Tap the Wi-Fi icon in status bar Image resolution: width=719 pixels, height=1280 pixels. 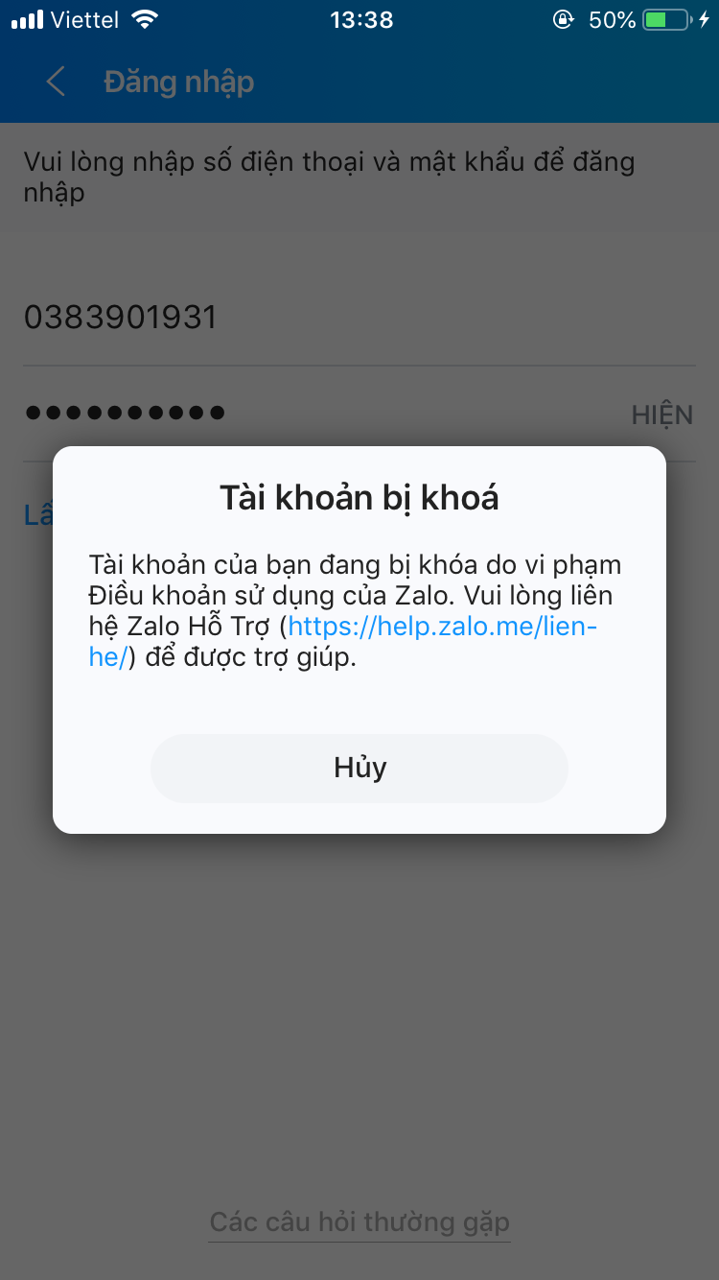[x=145, y=19]
